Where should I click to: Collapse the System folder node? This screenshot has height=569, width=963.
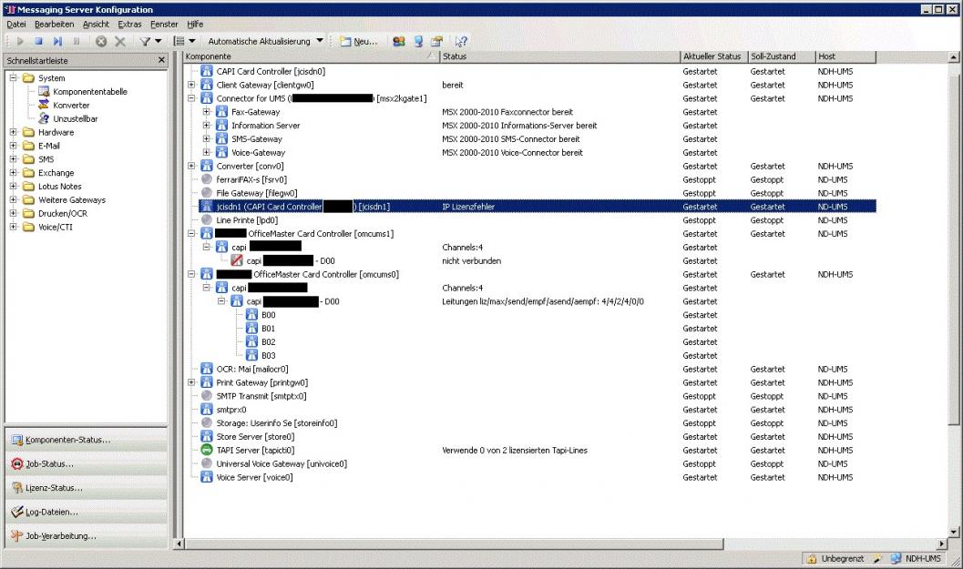click(x=14, y=78)
